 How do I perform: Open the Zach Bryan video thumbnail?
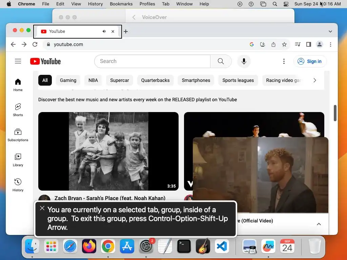point(108,151)
